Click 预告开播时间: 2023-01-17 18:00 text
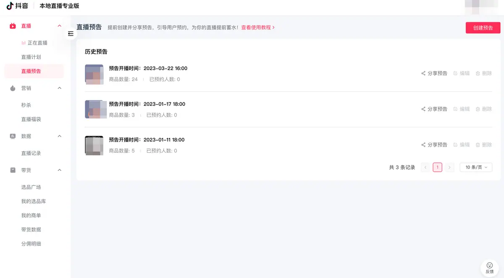 [147, 104]
